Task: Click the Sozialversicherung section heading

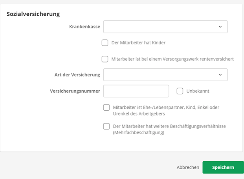Action: [x=33, y=14]
